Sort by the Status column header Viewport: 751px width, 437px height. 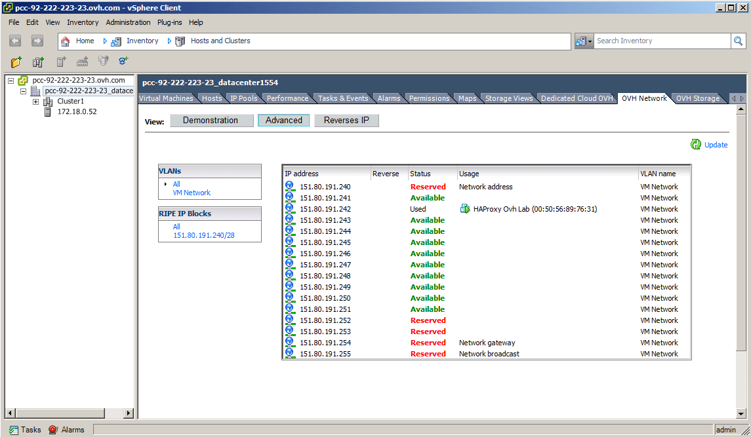[432, 174]
